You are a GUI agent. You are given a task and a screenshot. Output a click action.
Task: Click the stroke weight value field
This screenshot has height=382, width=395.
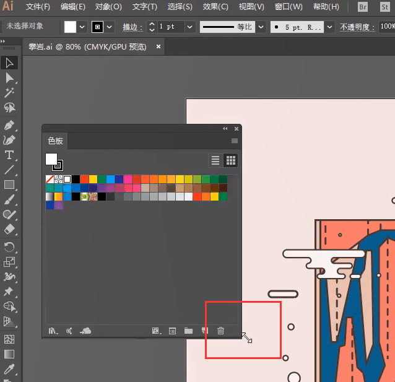click(170, 27)
